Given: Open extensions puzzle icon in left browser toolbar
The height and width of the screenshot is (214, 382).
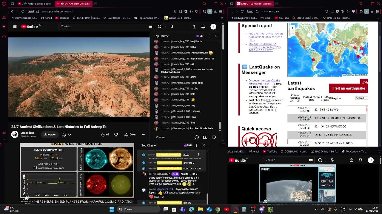Looking at the screenshot, I should click(204, 11).
